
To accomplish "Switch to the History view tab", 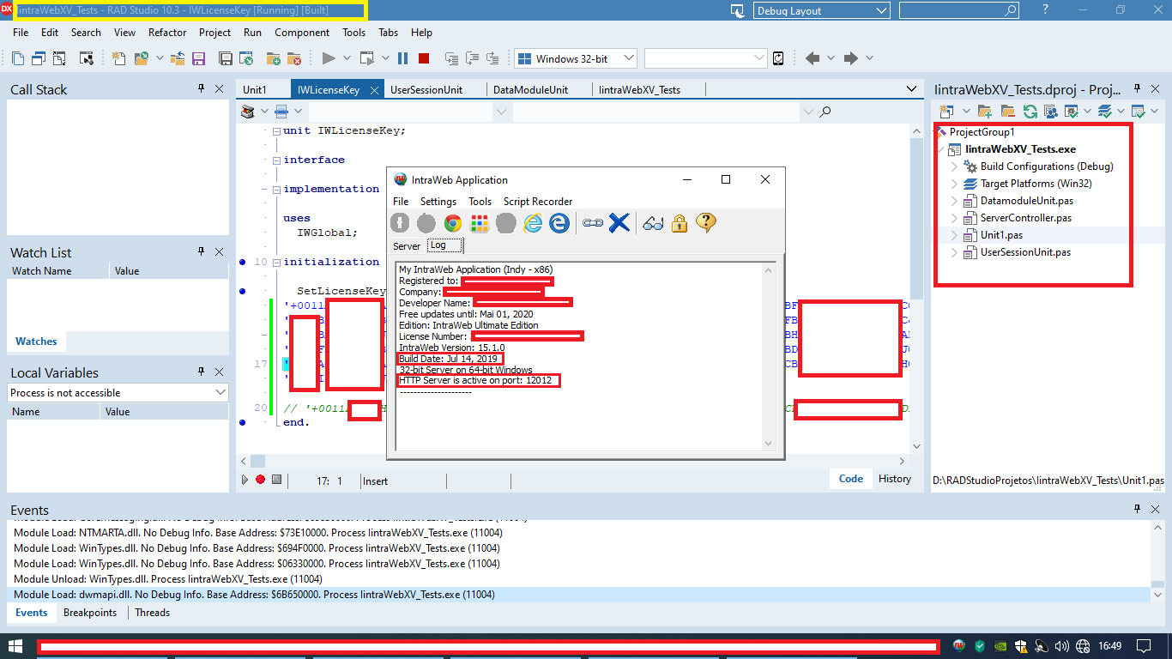I will click(895, 479).
